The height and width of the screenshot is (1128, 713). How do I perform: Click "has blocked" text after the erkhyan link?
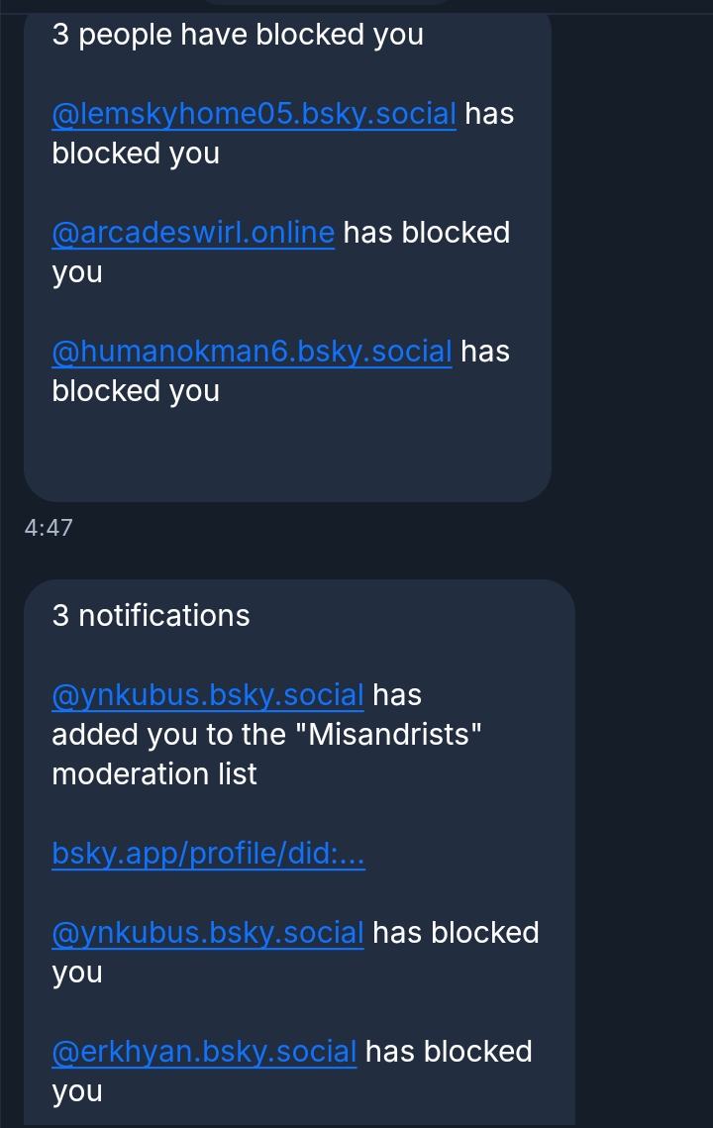pos(449,1052)
